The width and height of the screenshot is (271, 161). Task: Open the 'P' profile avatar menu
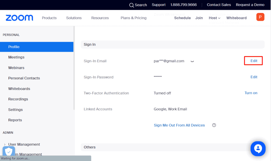pyautogui.click(x=260, y=17)
